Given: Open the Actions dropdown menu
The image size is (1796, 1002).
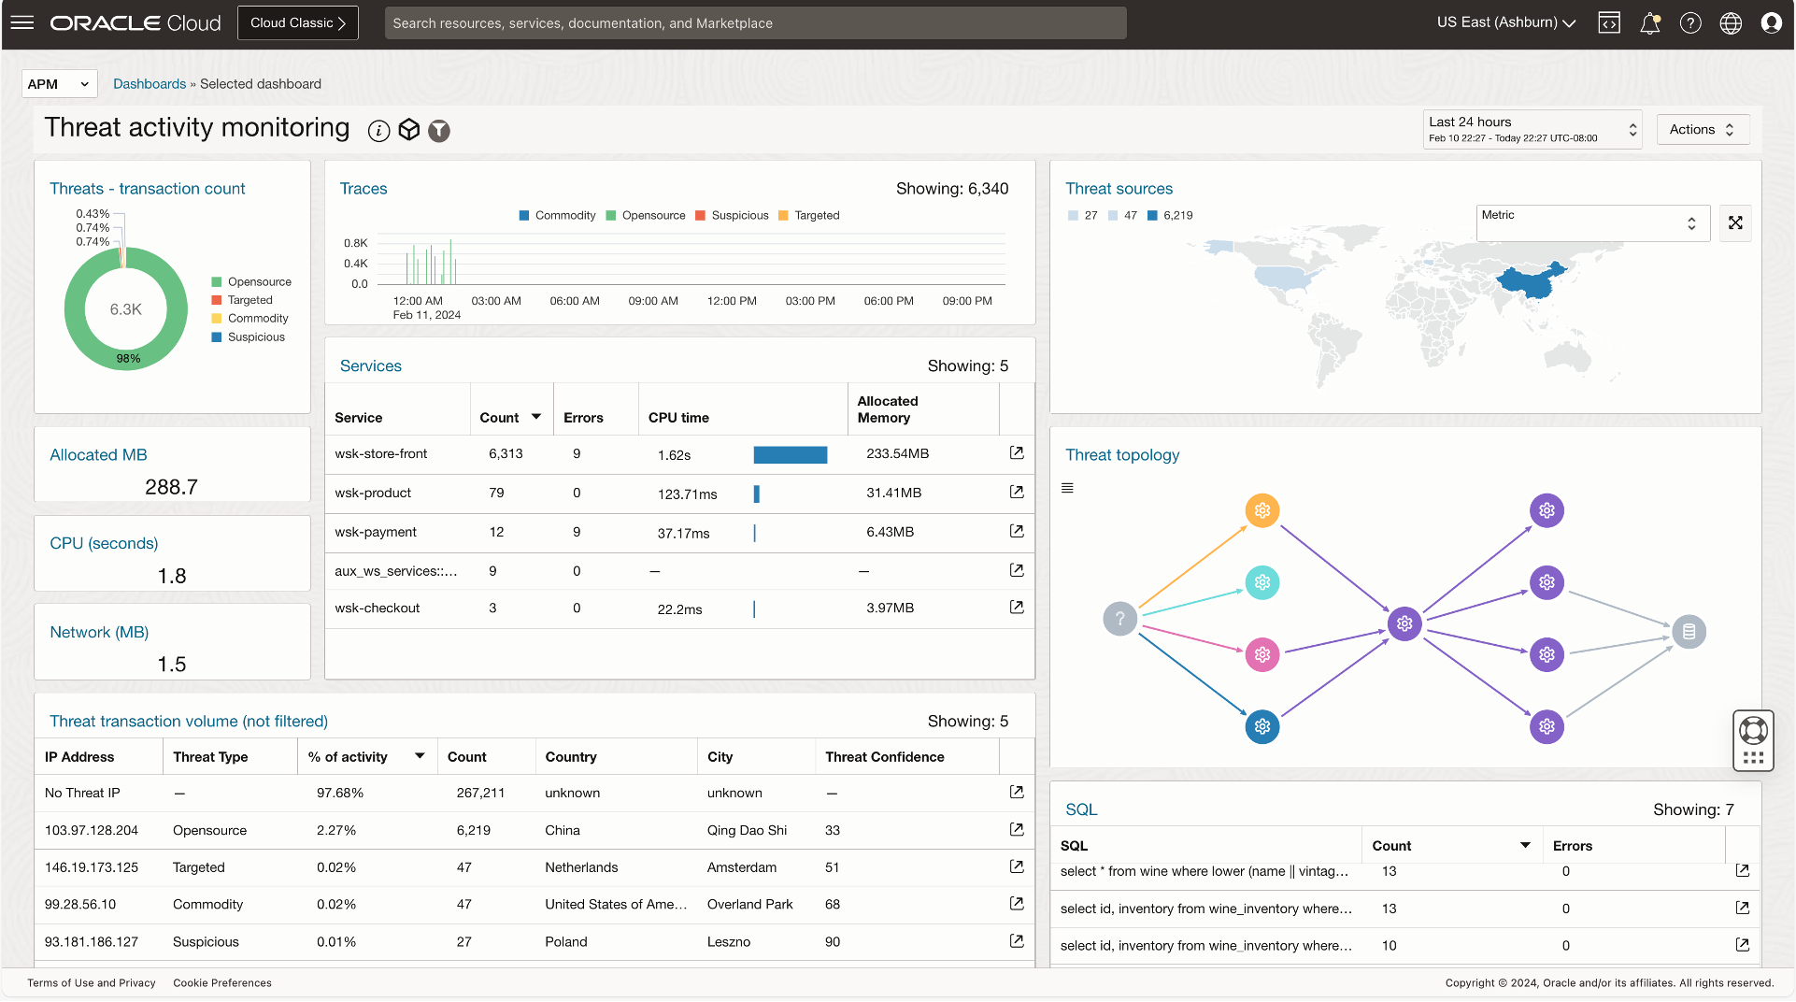Looking at the screenshot, I should (1702, 130).
